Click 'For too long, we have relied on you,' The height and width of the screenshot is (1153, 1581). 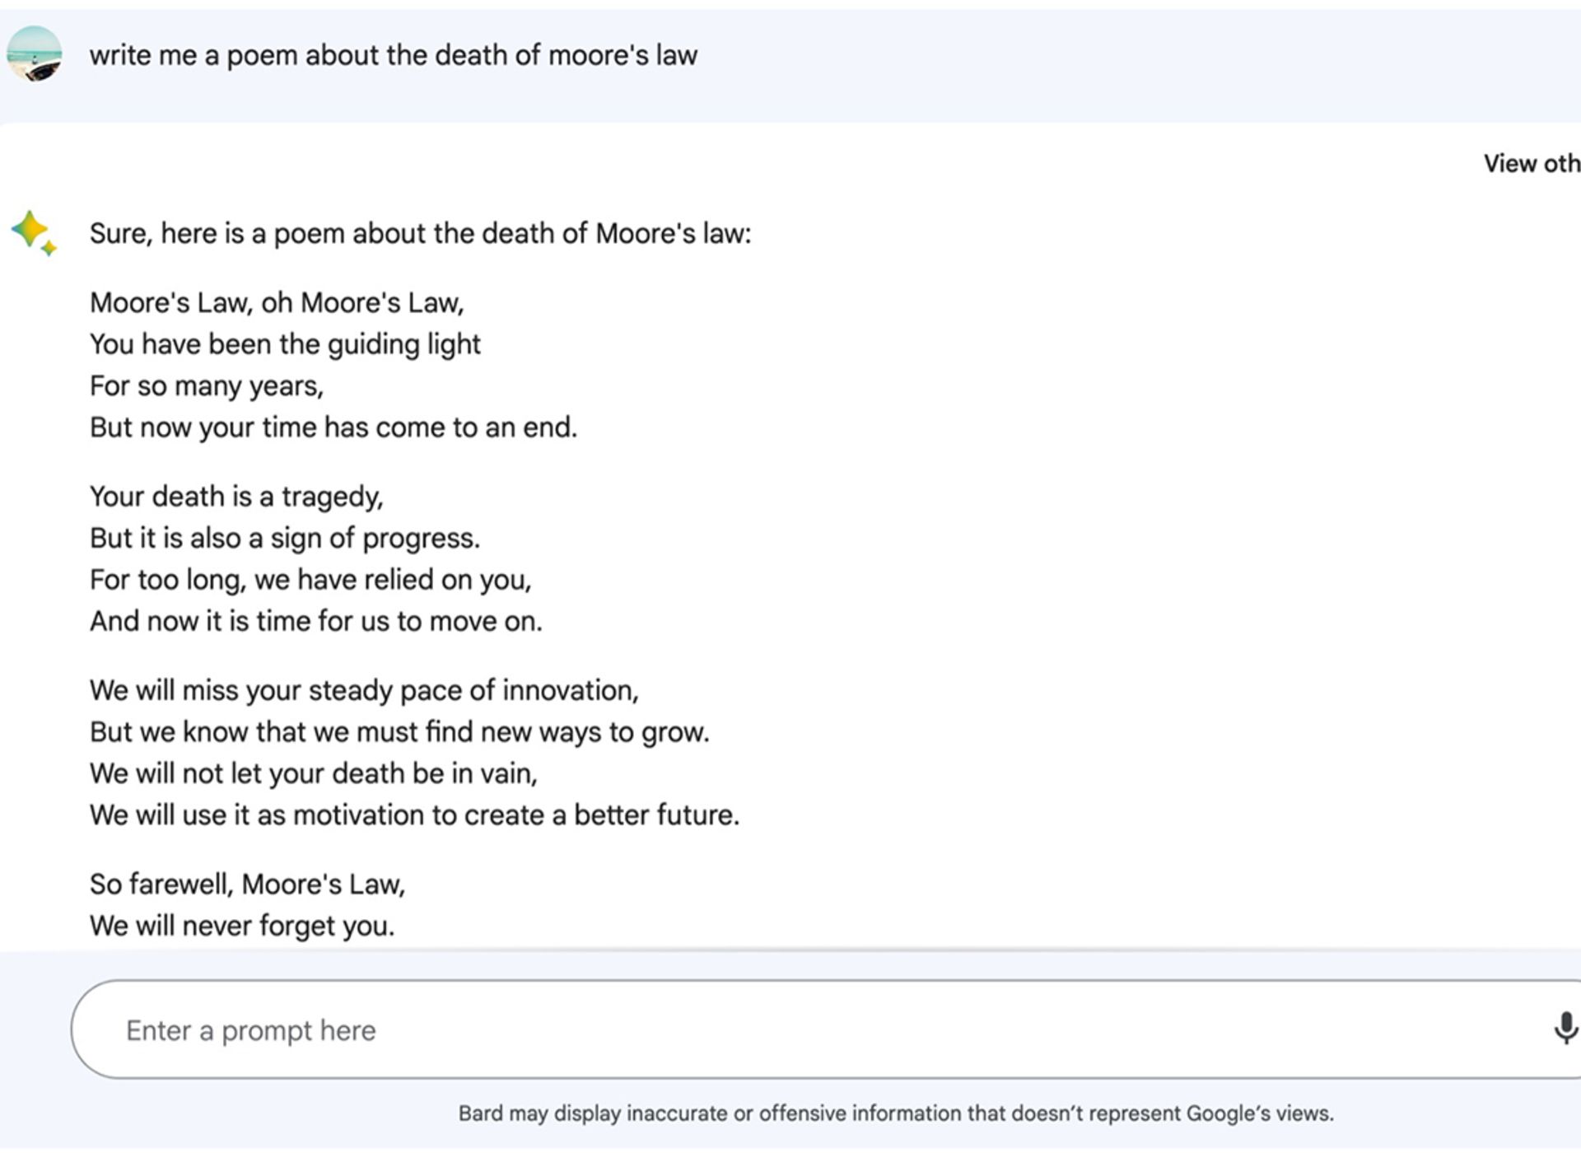coord(310,580)
